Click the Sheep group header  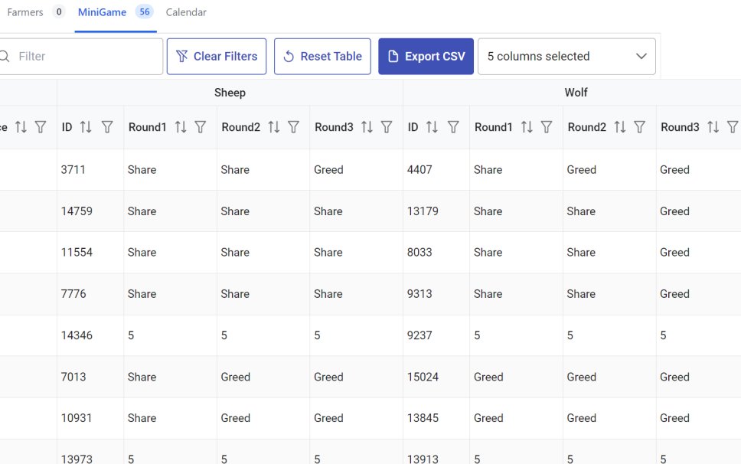click(x=230, y=93)
